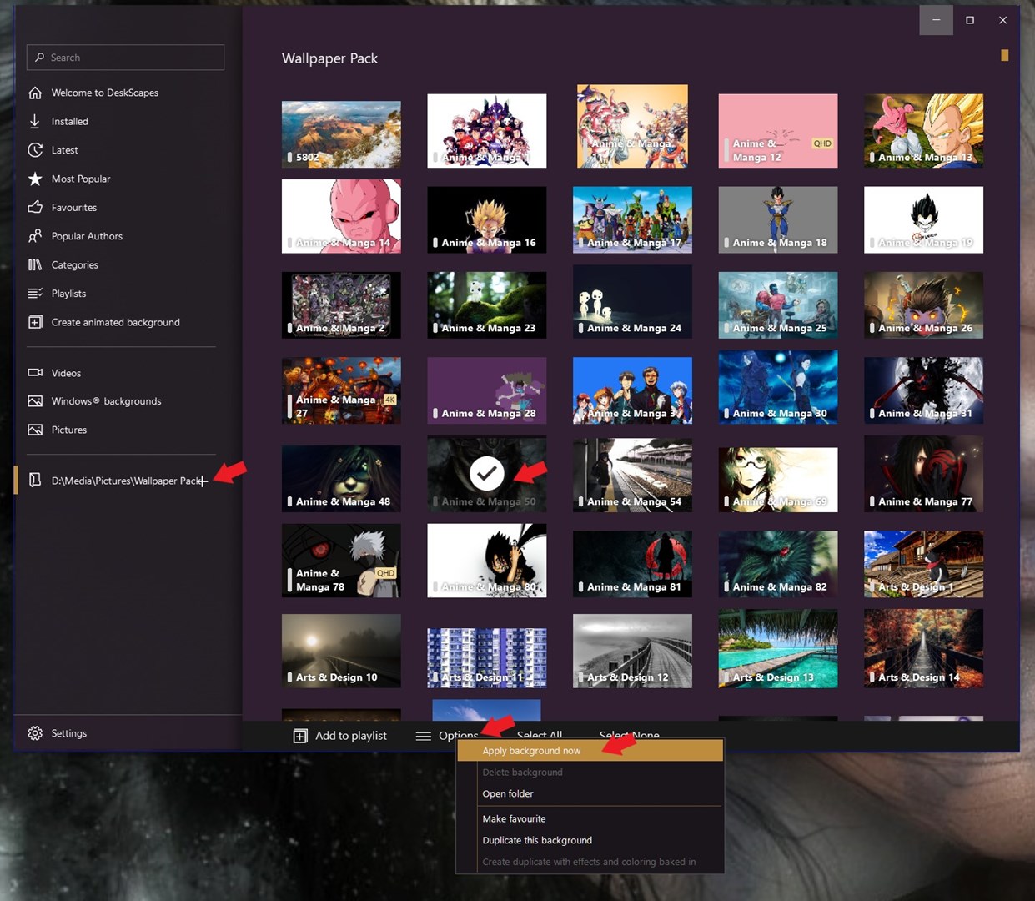Select Arts & Design 13 thumbnail

coord(778,648)
